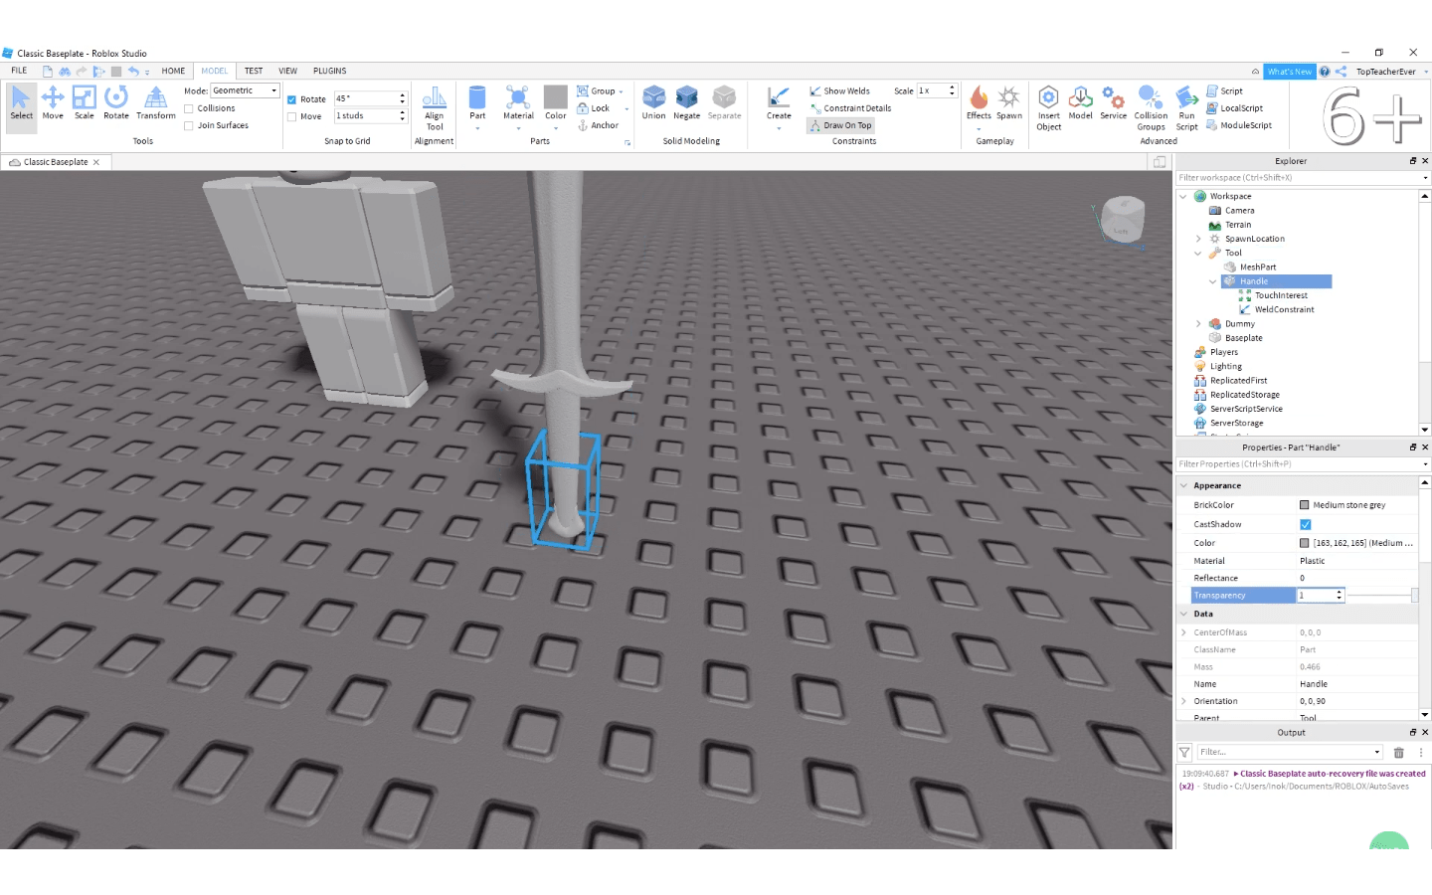Toggle Constraint Details option

[x=850, y=108]
